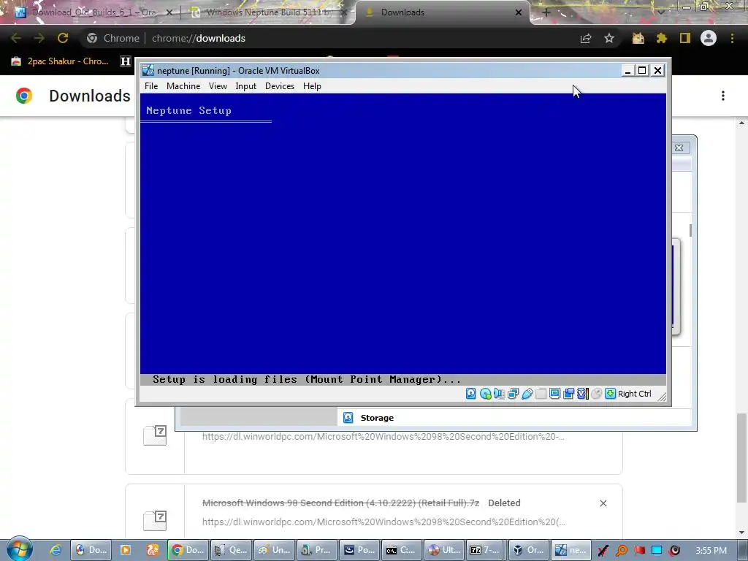
Task: Click the Right Ctrl host key label
Action: click(x=635, y=394)
